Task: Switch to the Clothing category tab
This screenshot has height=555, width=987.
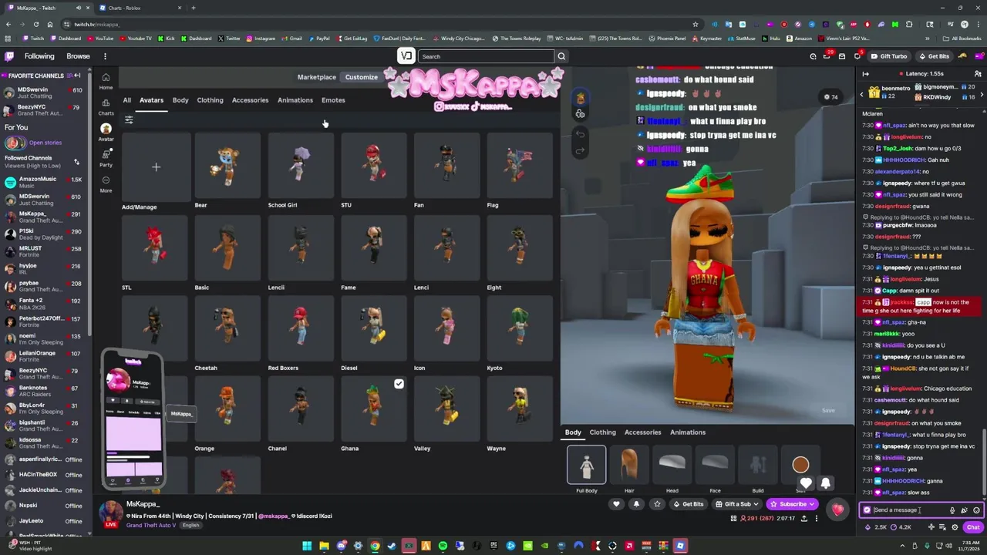Action: (210, 100)
